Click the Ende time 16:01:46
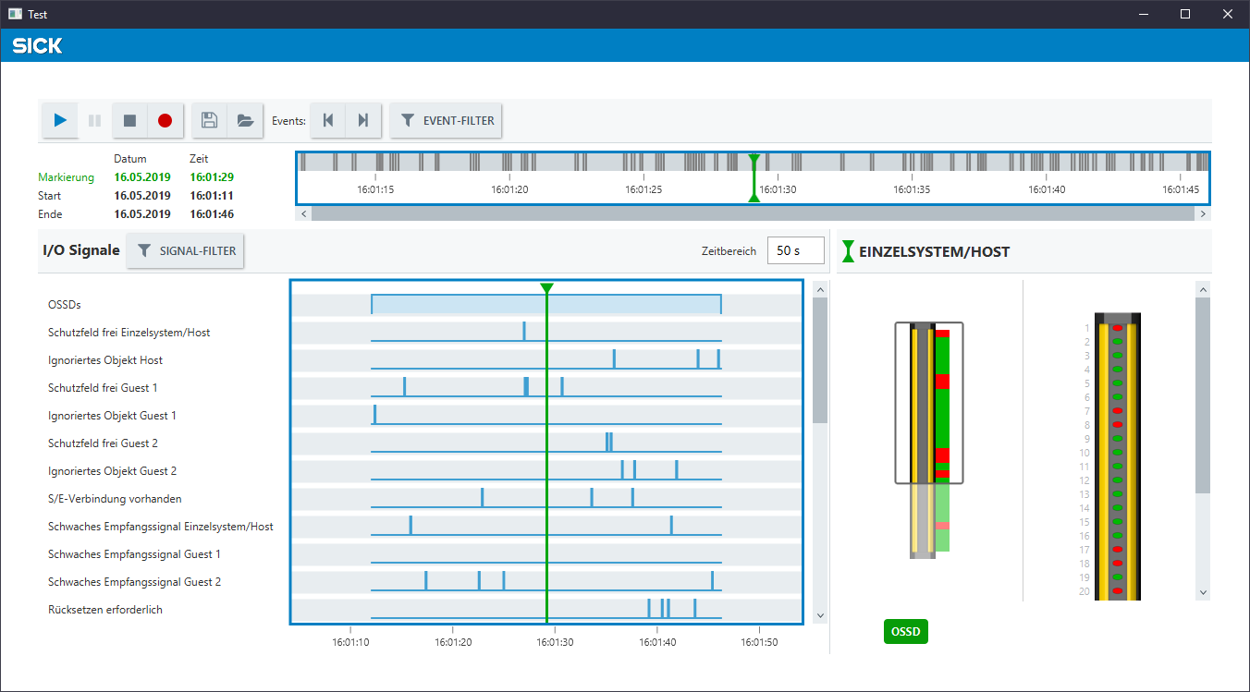This screenshot has width=1250, height=692. pyautogui.click(x=212, y=214)
